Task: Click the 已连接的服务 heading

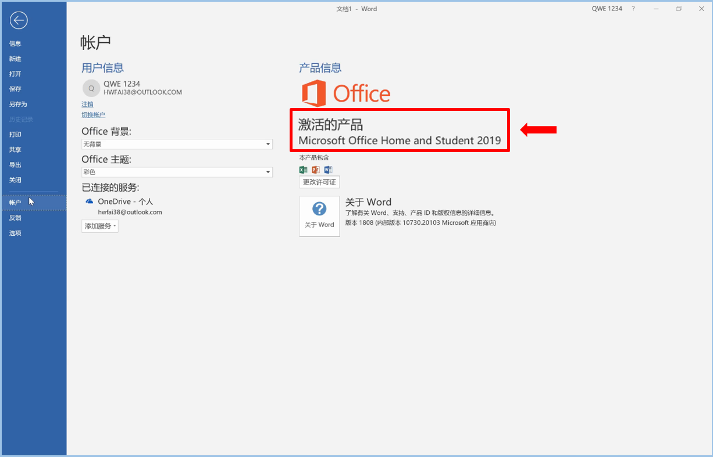Action: click(110, 187)
